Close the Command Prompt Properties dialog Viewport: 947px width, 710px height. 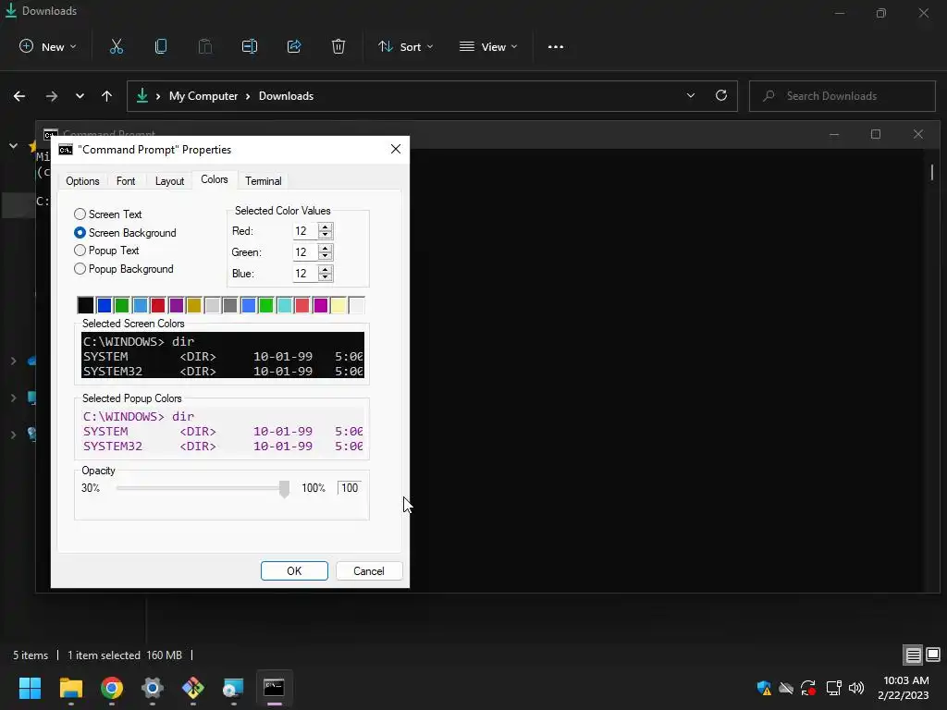[396, 149]
